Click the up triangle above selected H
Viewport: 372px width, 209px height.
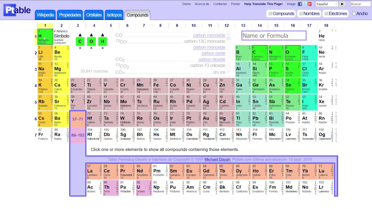[x=103, y=35]
